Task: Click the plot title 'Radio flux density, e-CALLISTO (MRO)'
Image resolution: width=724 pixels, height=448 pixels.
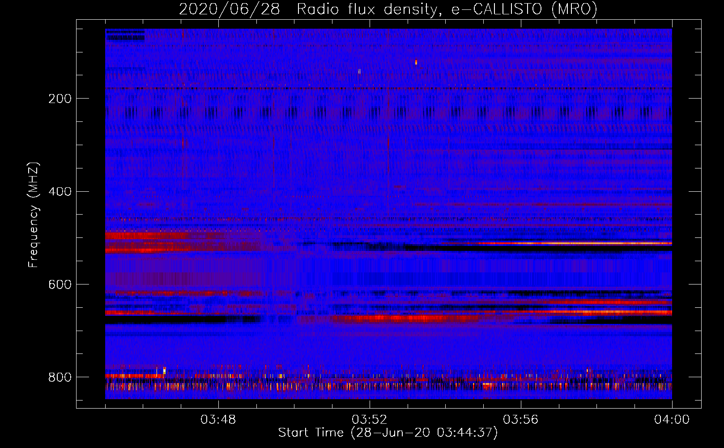Action: [x=447, y=9]
